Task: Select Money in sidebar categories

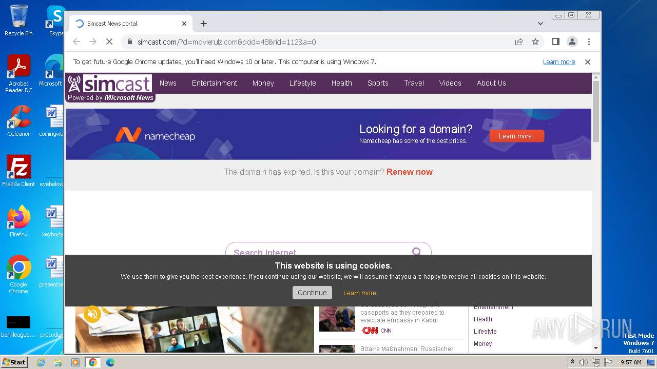Action: point(482,344)
